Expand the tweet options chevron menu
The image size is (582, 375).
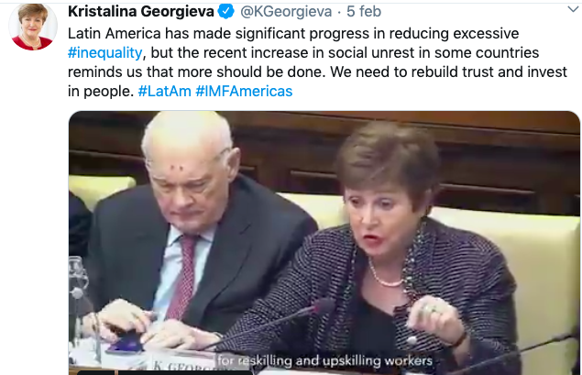click(x=574, y=10)
